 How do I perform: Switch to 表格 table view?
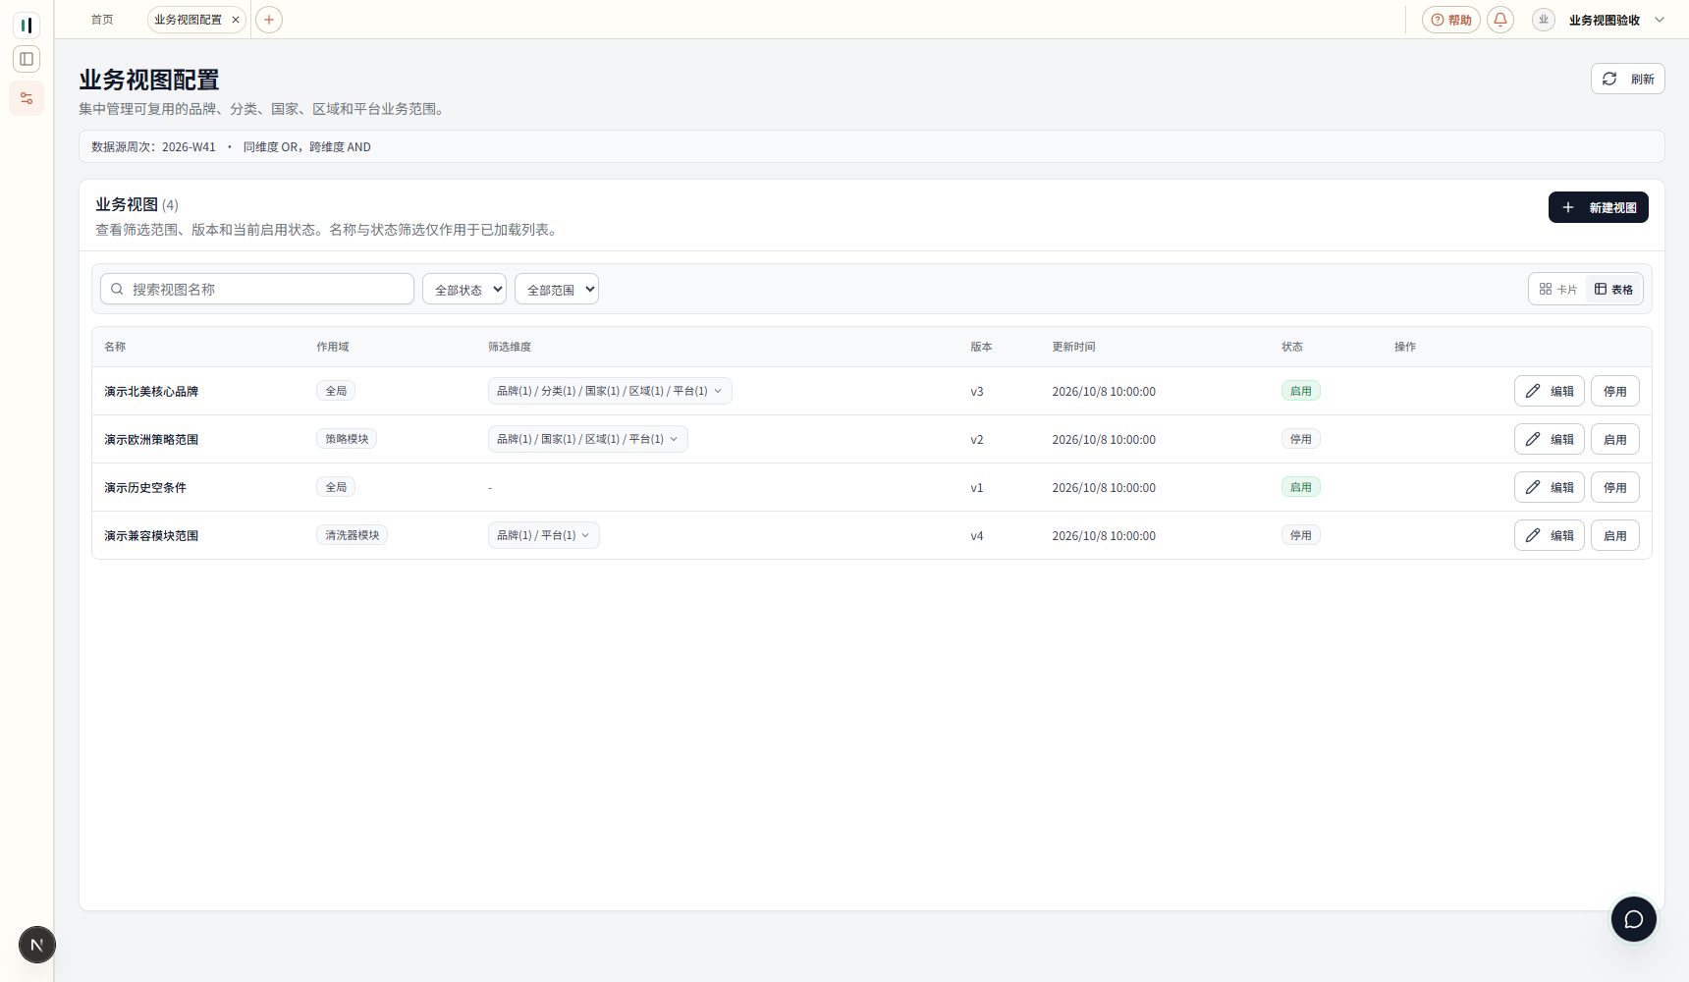point(1613,289)
